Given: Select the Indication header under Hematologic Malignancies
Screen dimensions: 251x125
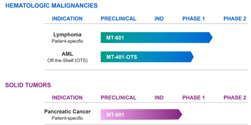Looking at the screenshot, I should point(67,18).
